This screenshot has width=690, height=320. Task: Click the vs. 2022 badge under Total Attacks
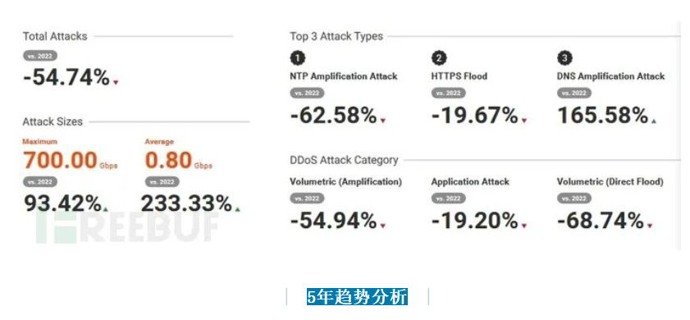click(x=40, y=56)
